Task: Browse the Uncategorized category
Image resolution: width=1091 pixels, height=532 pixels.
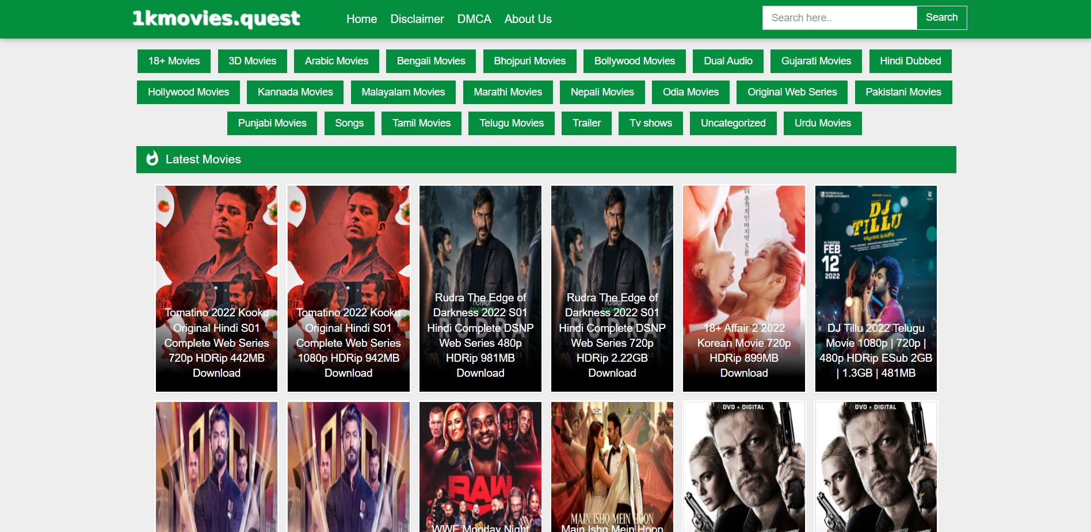Action: (733, 123)
